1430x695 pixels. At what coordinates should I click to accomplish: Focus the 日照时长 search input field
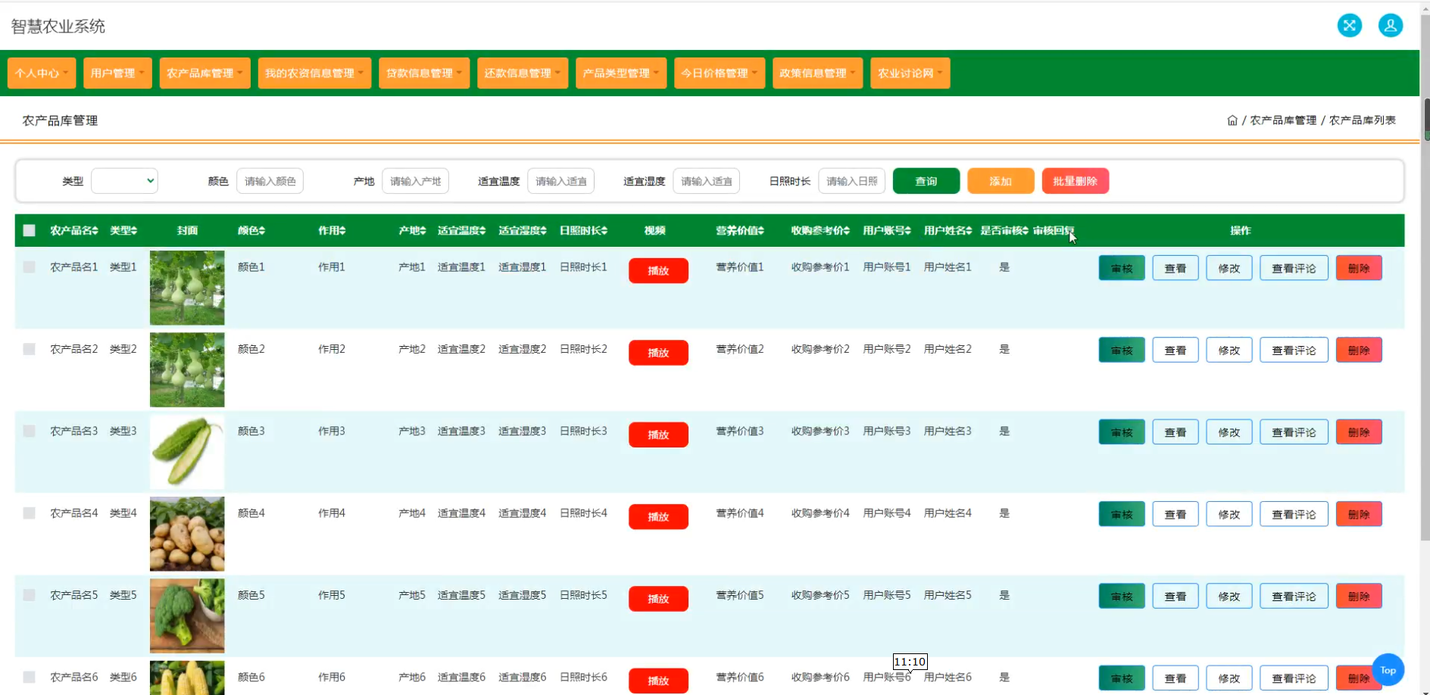click(x=851, y=181)
